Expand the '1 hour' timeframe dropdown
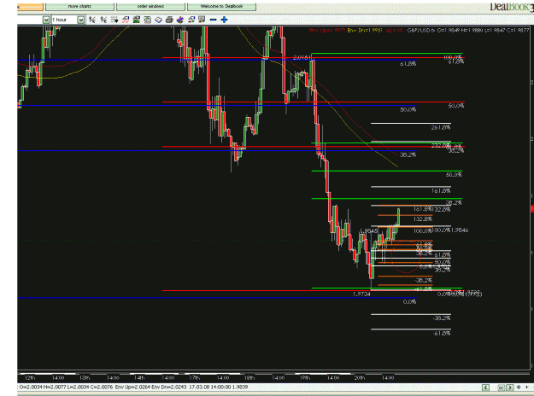This screenshot has width=534, height=396. (80, 20)
